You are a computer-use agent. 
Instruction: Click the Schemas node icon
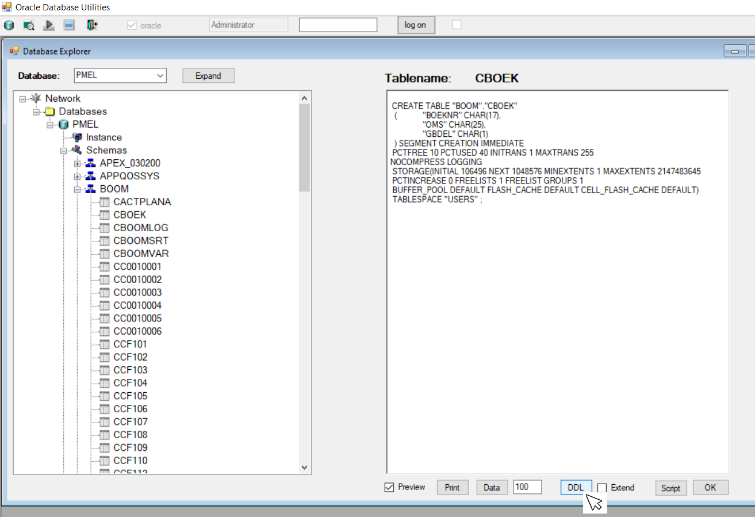point(78,150)
